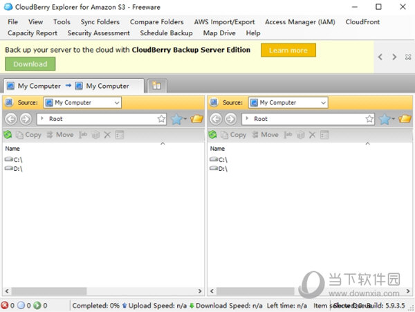Bookmark right pane Root path star
Screen dimensions: 415x312
click(x=369, y=119)
